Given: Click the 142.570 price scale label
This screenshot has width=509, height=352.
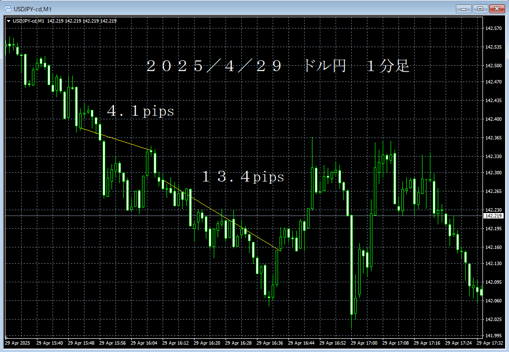Looking at the screenshot, I should [x=493, y=28].
